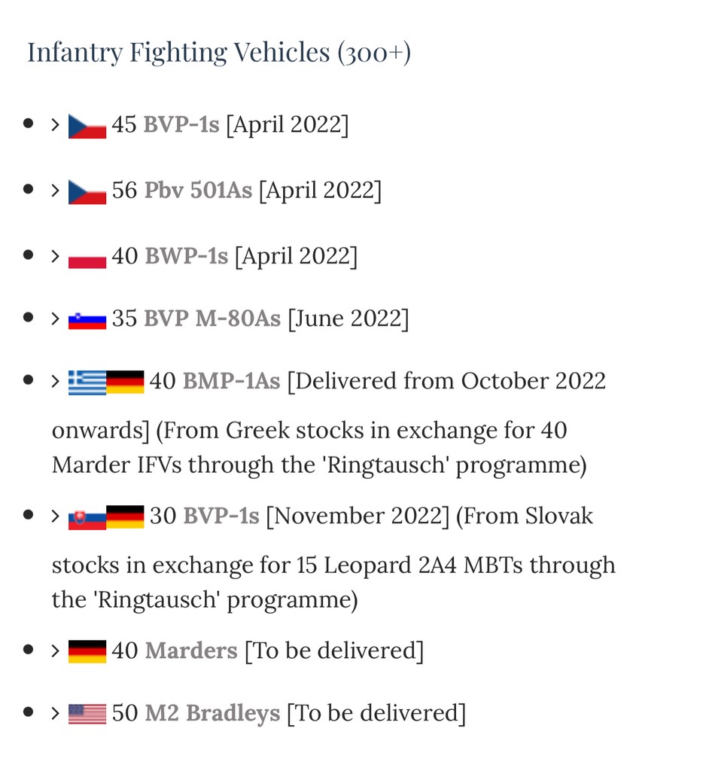The height and width of the screenshot is (771, 706).
Task: Open the Marders link
Action: click(191, 651)
